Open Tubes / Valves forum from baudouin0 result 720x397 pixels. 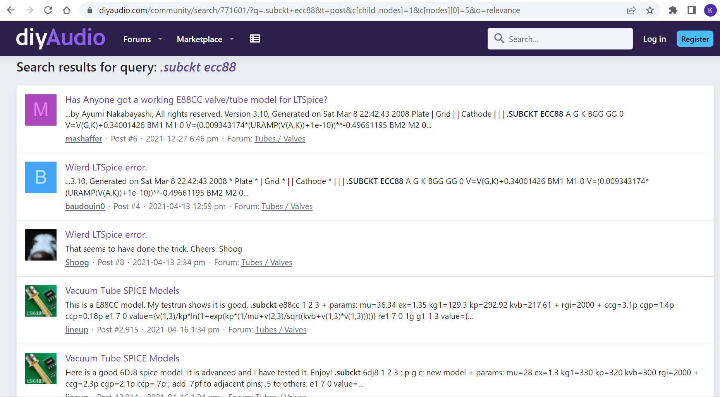point(287,206)
